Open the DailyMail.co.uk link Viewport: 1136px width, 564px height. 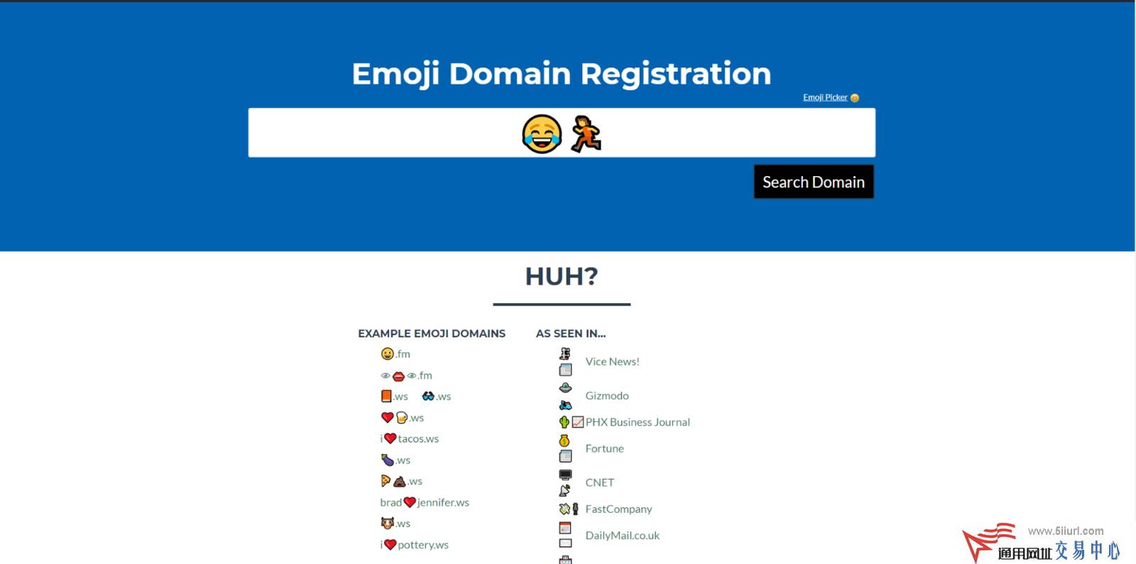(622, 536)
